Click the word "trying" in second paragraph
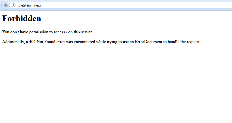 point(112,42)
